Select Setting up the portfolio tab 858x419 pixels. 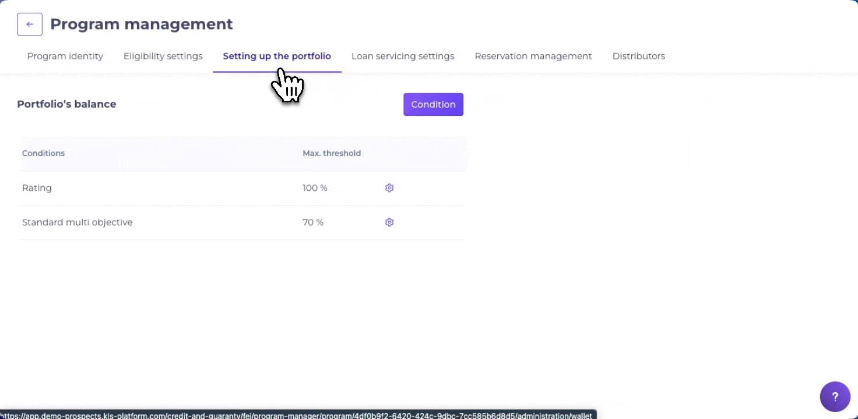277,56
